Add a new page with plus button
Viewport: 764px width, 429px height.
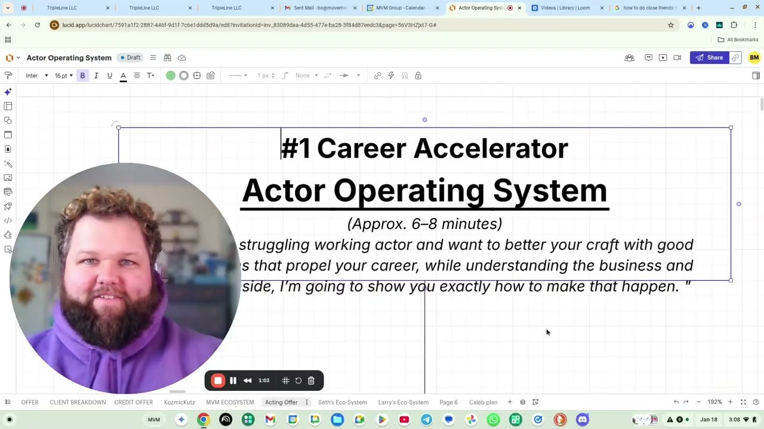[510, 402]
